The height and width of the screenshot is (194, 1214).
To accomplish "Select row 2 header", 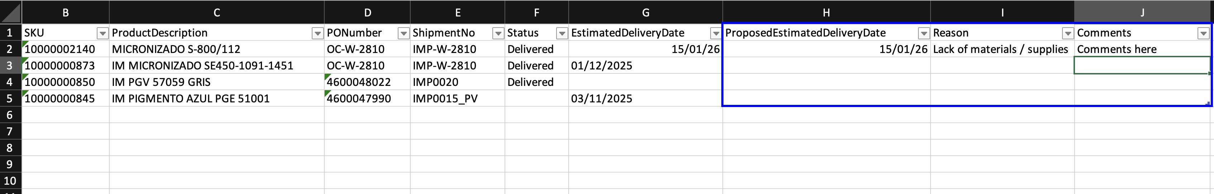I will point(10,49).
